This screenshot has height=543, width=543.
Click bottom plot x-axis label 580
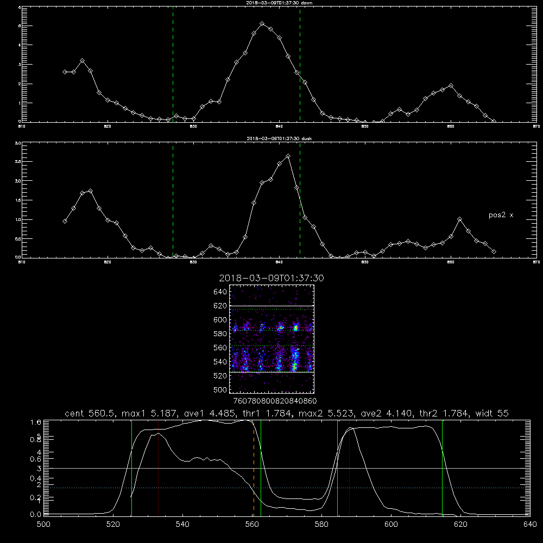[x=321, y=525]
